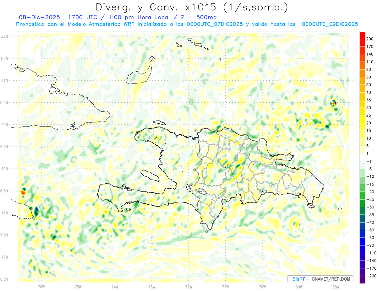Click the longitude label '68W'

pyautogui.click(x=336, y=286)
